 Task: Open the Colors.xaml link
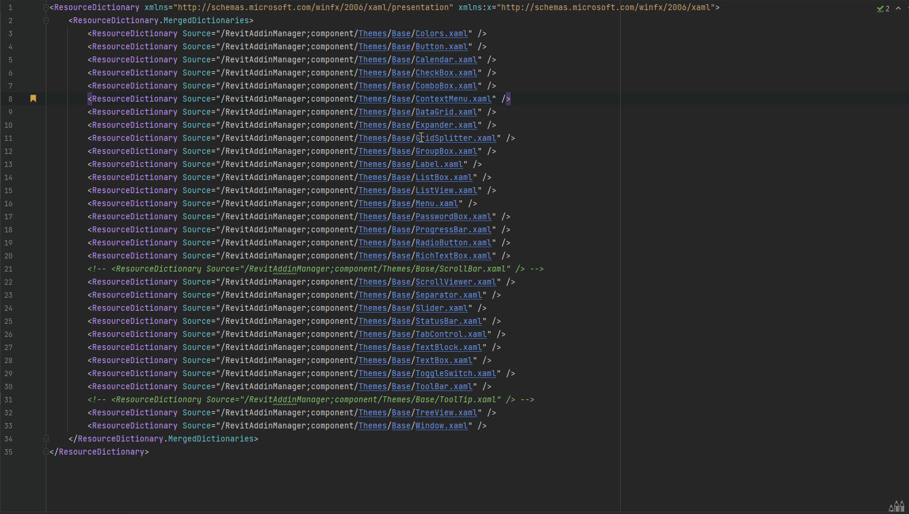441,34
